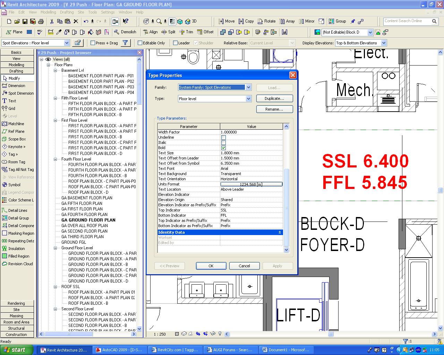Switch to the Rendering design bar tab

[16, 303]
